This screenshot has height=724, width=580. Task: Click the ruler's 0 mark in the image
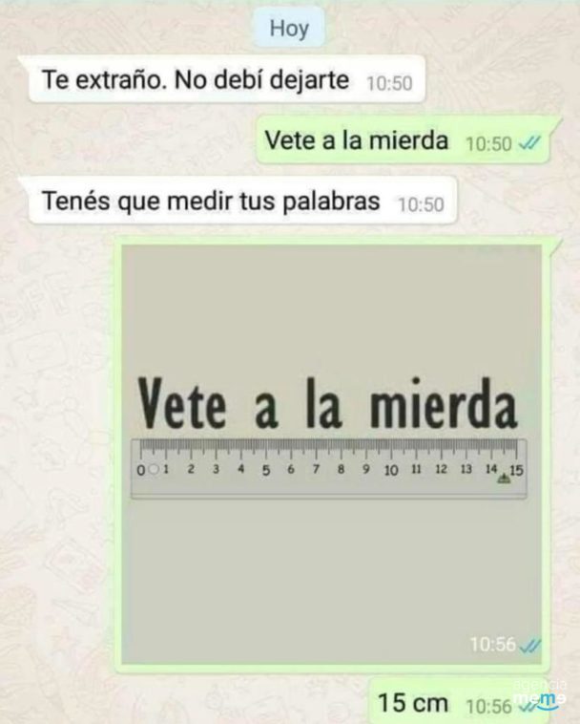tap(140, 471)
